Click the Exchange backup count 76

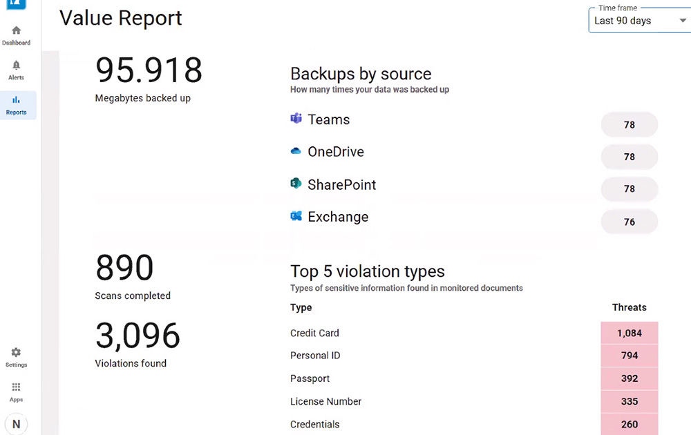click(x=630, y=222)
